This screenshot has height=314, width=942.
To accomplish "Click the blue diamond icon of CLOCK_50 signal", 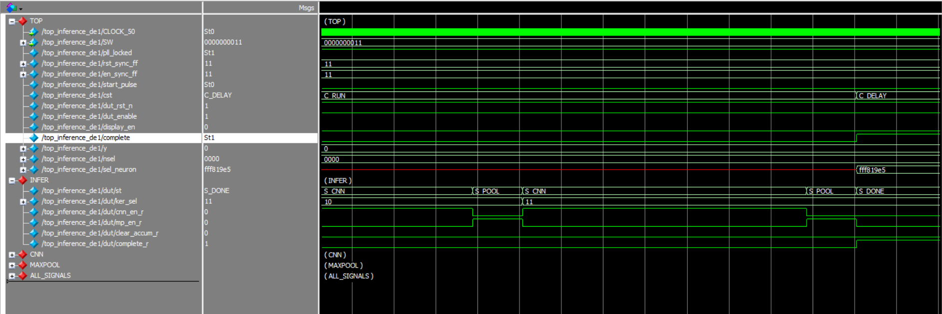I will tap(33, 31).
